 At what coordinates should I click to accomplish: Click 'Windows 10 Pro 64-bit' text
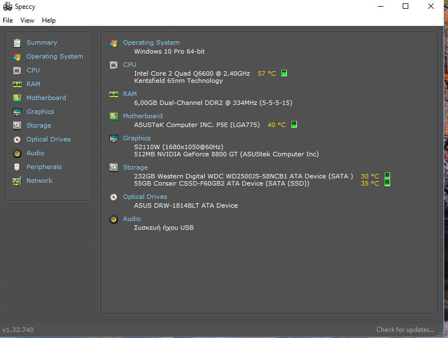click(169, 51)
